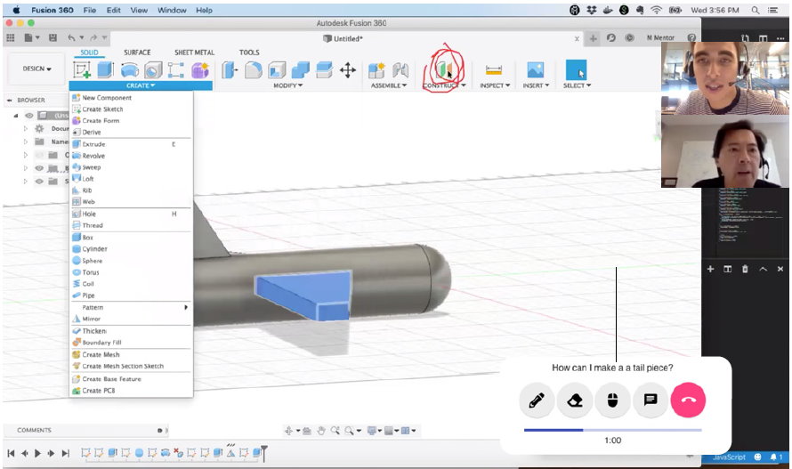Click the Shell modify icon
Screen dimensions: 792x469
[277, 69]
